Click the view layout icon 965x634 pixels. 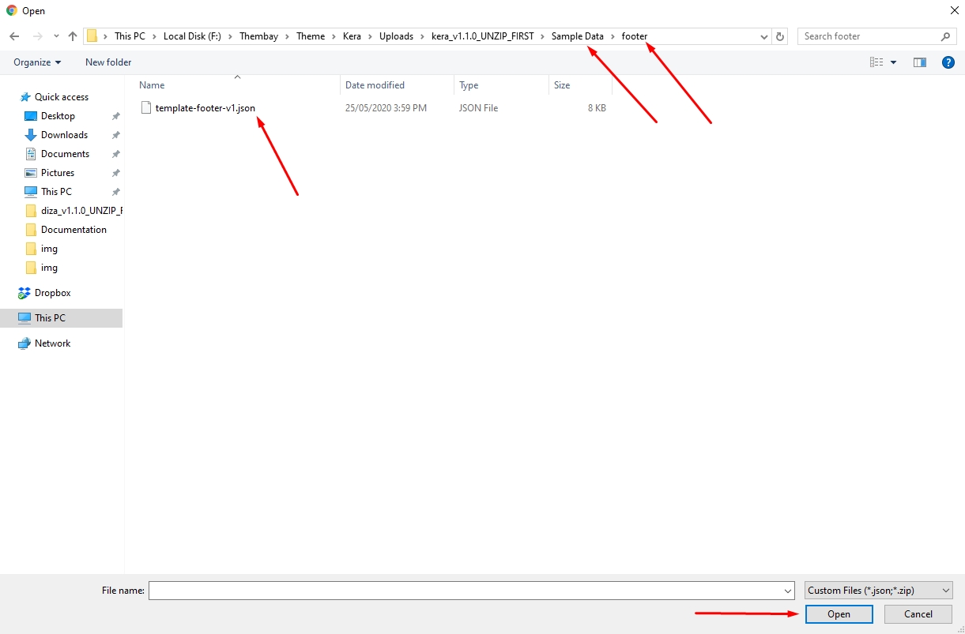tap(876, 62)
